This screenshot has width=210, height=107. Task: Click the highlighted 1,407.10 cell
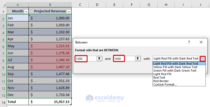click(50, 67)
